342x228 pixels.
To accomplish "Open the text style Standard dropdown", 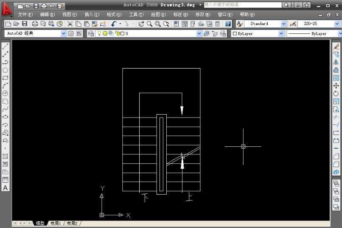I will [x=283, y=24].
